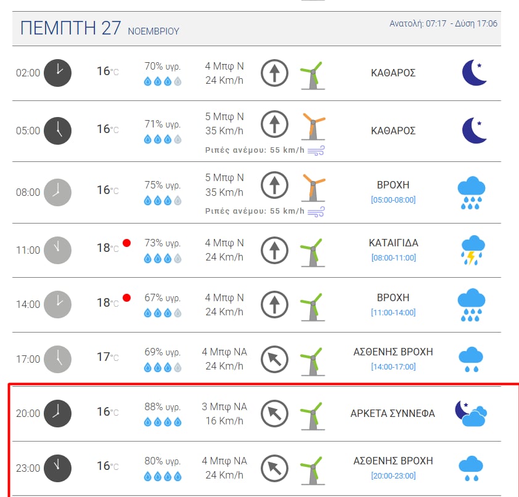This screenshot has width=519, height=497.
Task: Click the ΠΕΜΠΤΗ 27 day header
Action: point(70,28)
